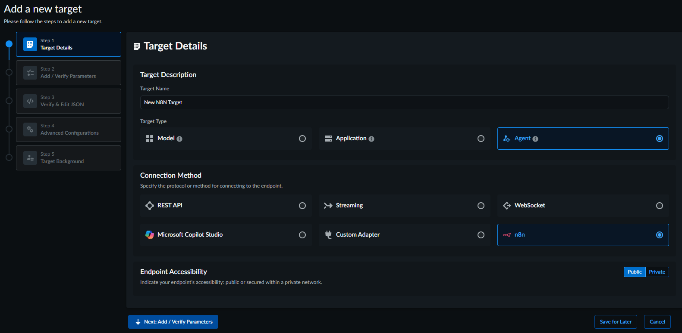This screenshot has height=333, width=682.
Task: Click the Step 5 user-gear icon
Action: (x=30, y=158)
